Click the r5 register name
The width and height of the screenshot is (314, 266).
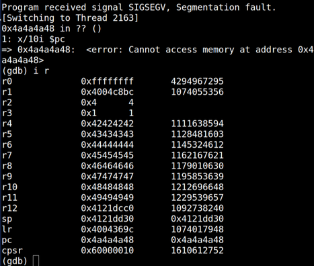click(7, 134)
